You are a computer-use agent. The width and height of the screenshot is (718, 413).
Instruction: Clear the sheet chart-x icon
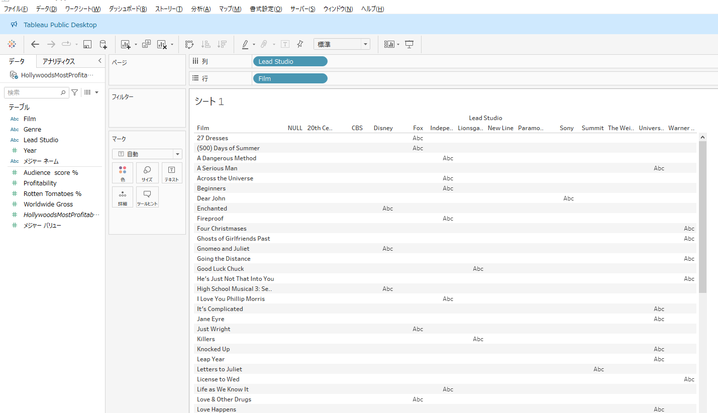click(x=162, y=44)
